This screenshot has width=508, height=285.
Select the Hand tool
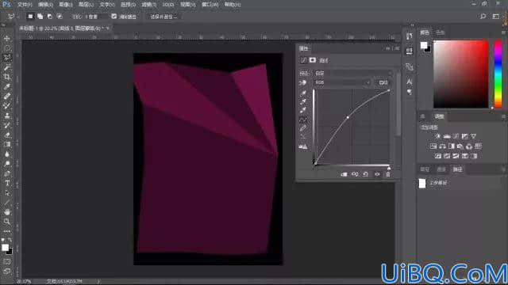[7, 212]
